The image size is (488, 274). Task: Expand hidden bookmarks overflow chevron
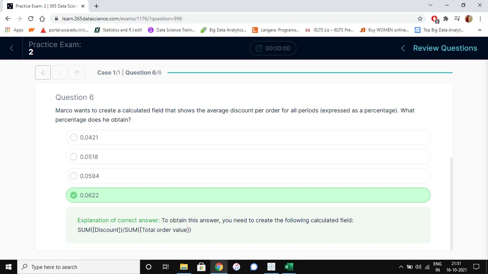(x=480, y=30)
